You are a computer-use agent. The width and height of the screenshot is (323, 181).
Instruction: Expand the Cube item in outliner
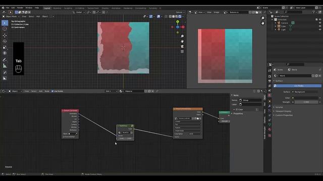276,26
